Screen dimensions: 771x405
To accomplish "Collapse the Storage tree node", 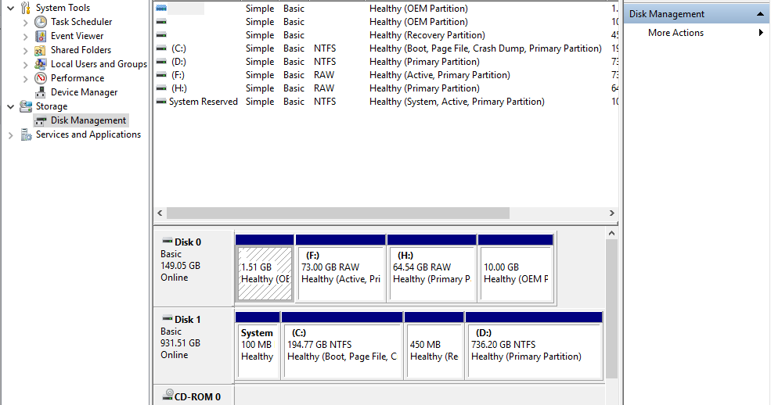I will coord(10,106).
